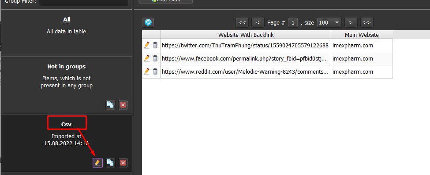This screenshot has height=175, width=430.
Task: Copy the Csv group
Action: (x=110, y=163)
